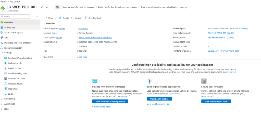Click Add tags link
Viewport: 261px width, 114px height.
coord(82,57)
